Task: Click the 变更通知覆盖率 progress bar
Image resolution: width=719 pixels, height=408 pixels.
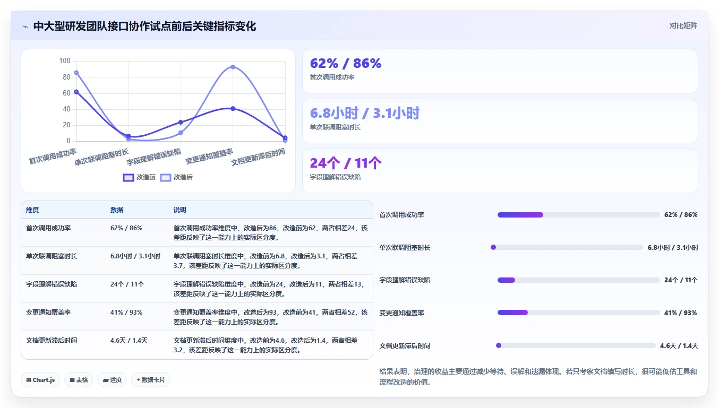Action: (578, 312)
